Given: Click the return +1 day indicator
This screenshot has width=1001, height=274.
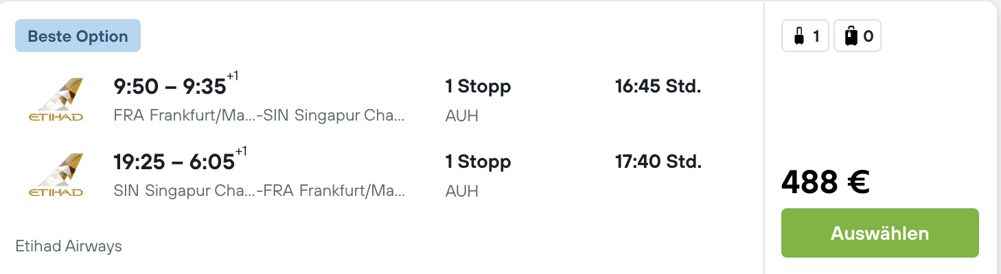Looking at the screenshot, I should 241,151.
